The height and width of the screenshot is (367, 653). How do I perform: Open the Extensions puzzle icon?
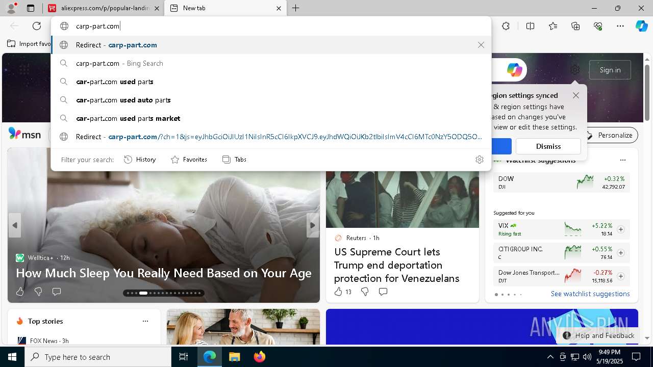click(506, 26)
